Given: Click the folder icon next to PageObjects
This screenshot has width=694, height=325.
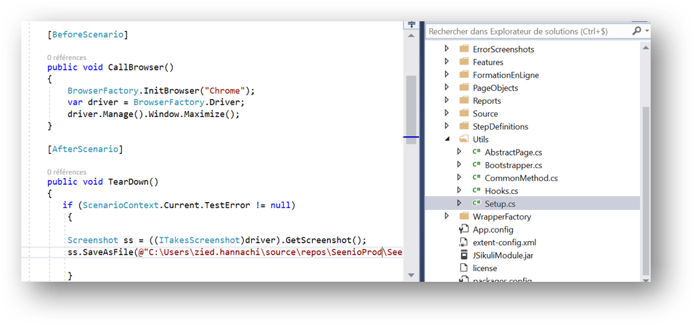Looking at the screenshot, I should (x=464, y=88).
